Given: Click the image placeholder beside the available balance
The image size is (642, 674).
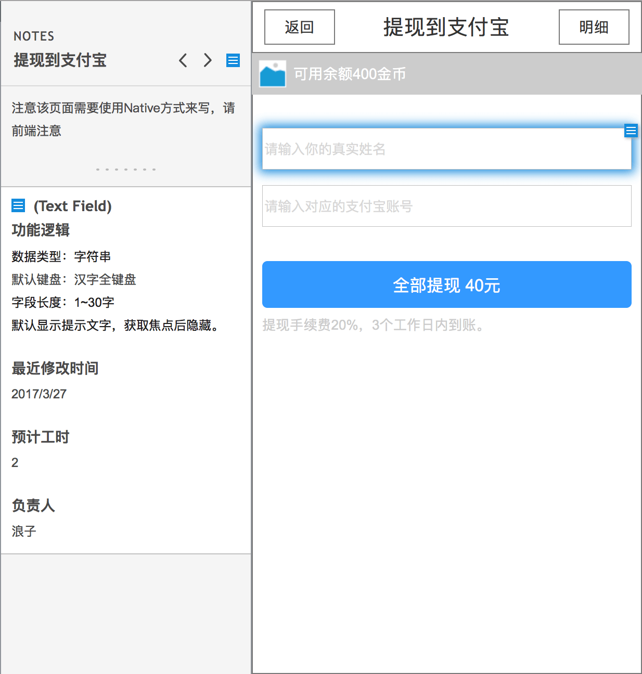Looking at the screenshot, I should (273, 74).
